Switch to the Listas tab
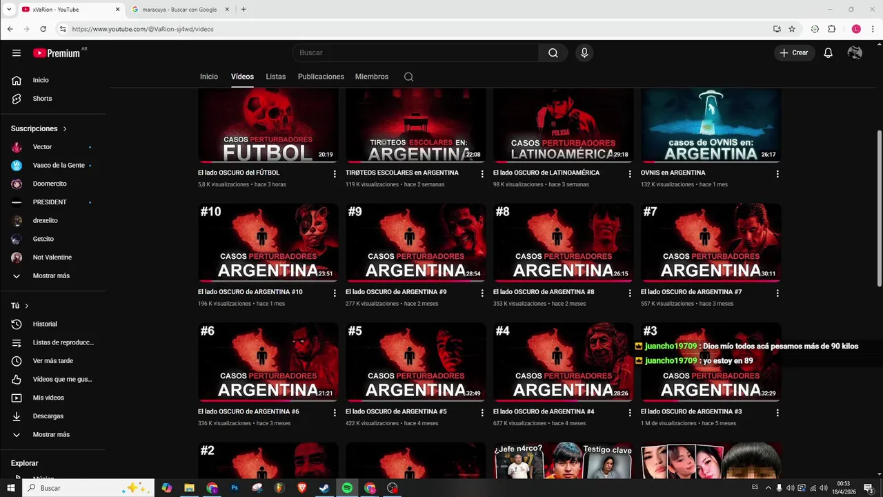This screenshot has height=497, width=883. 275,77
